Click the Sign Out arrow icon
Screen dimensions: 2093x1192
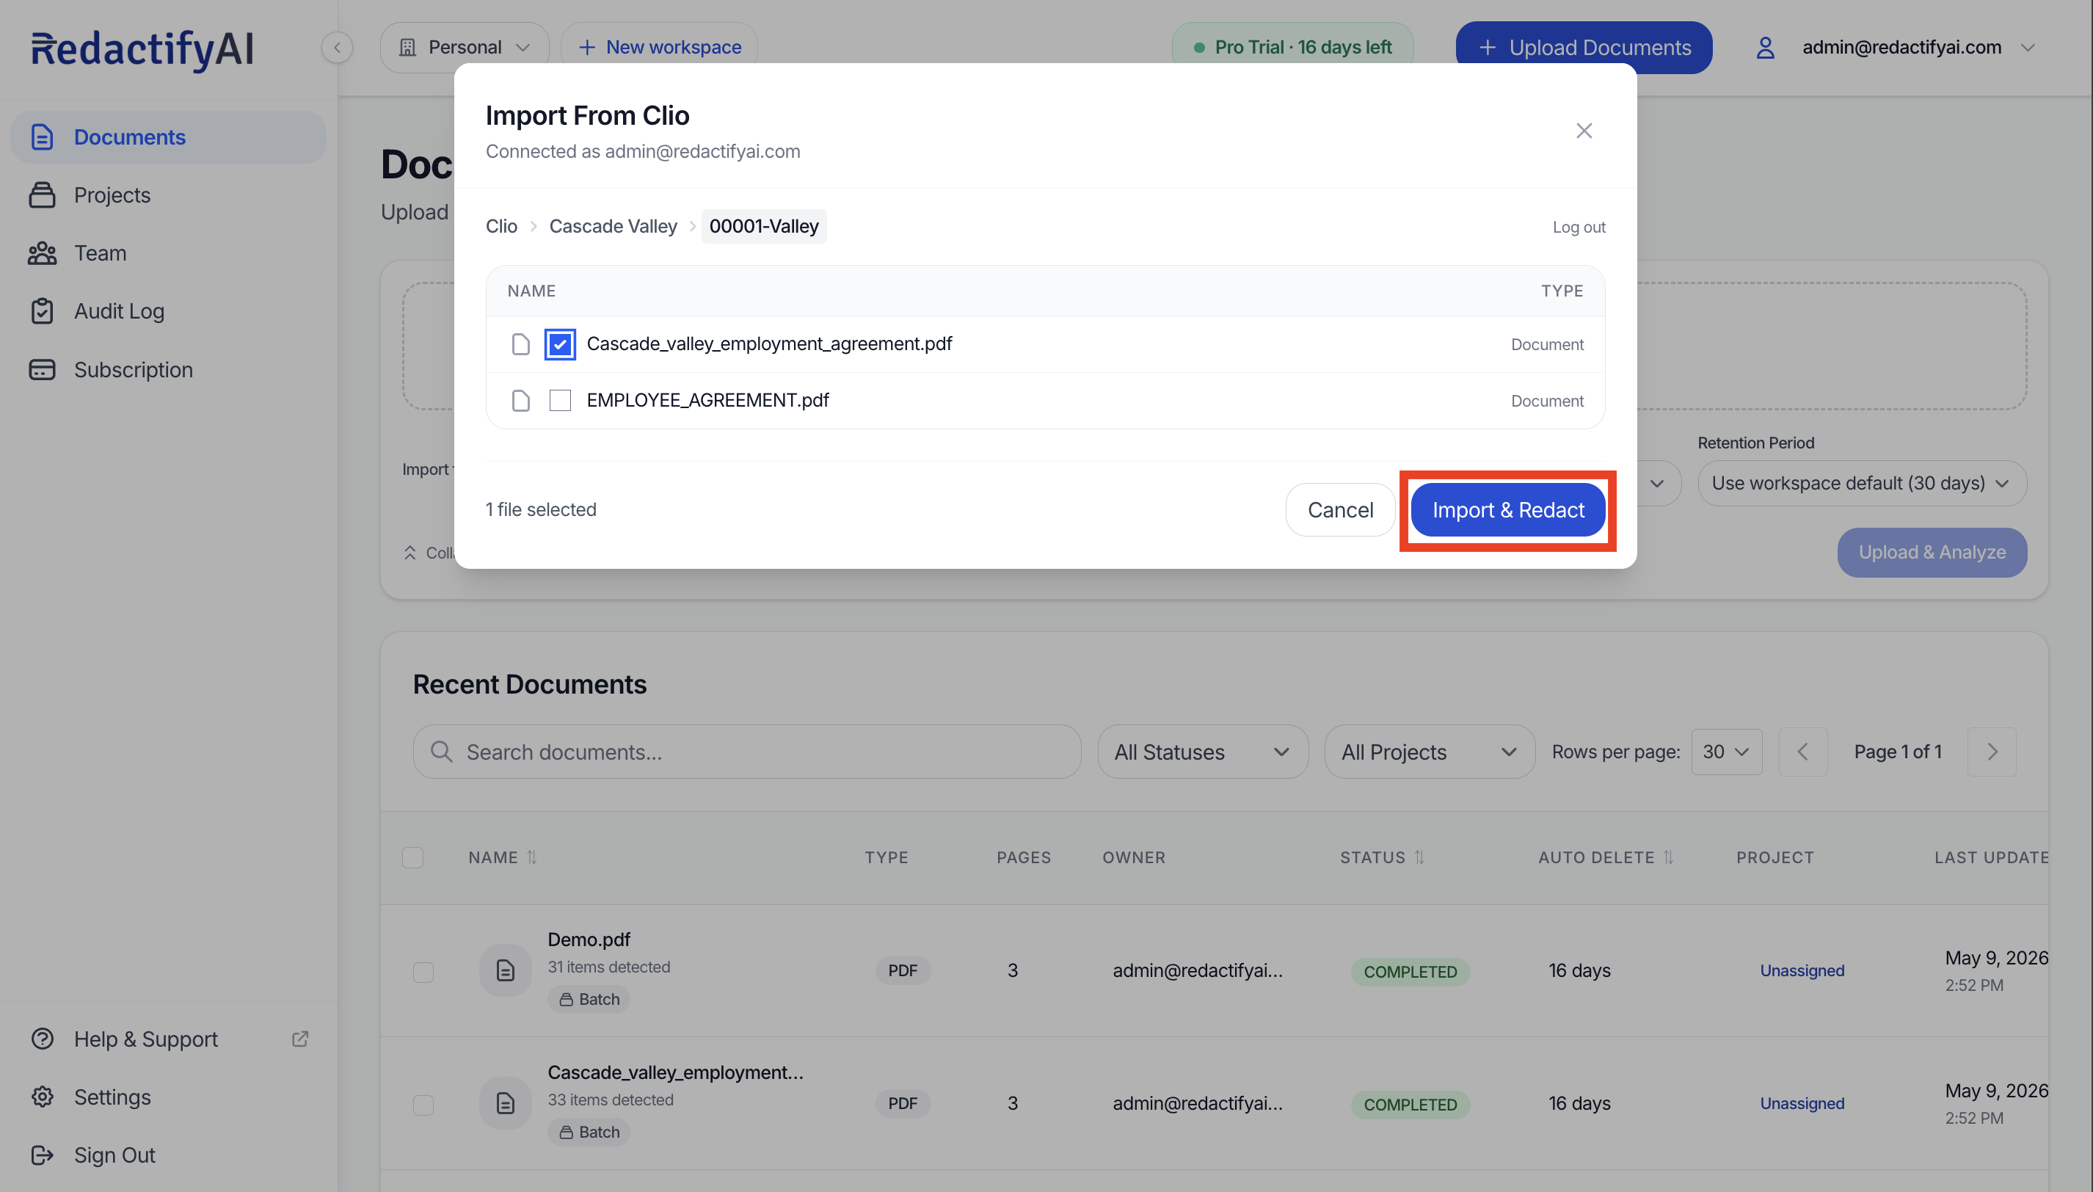click(x=42, y=1155)
